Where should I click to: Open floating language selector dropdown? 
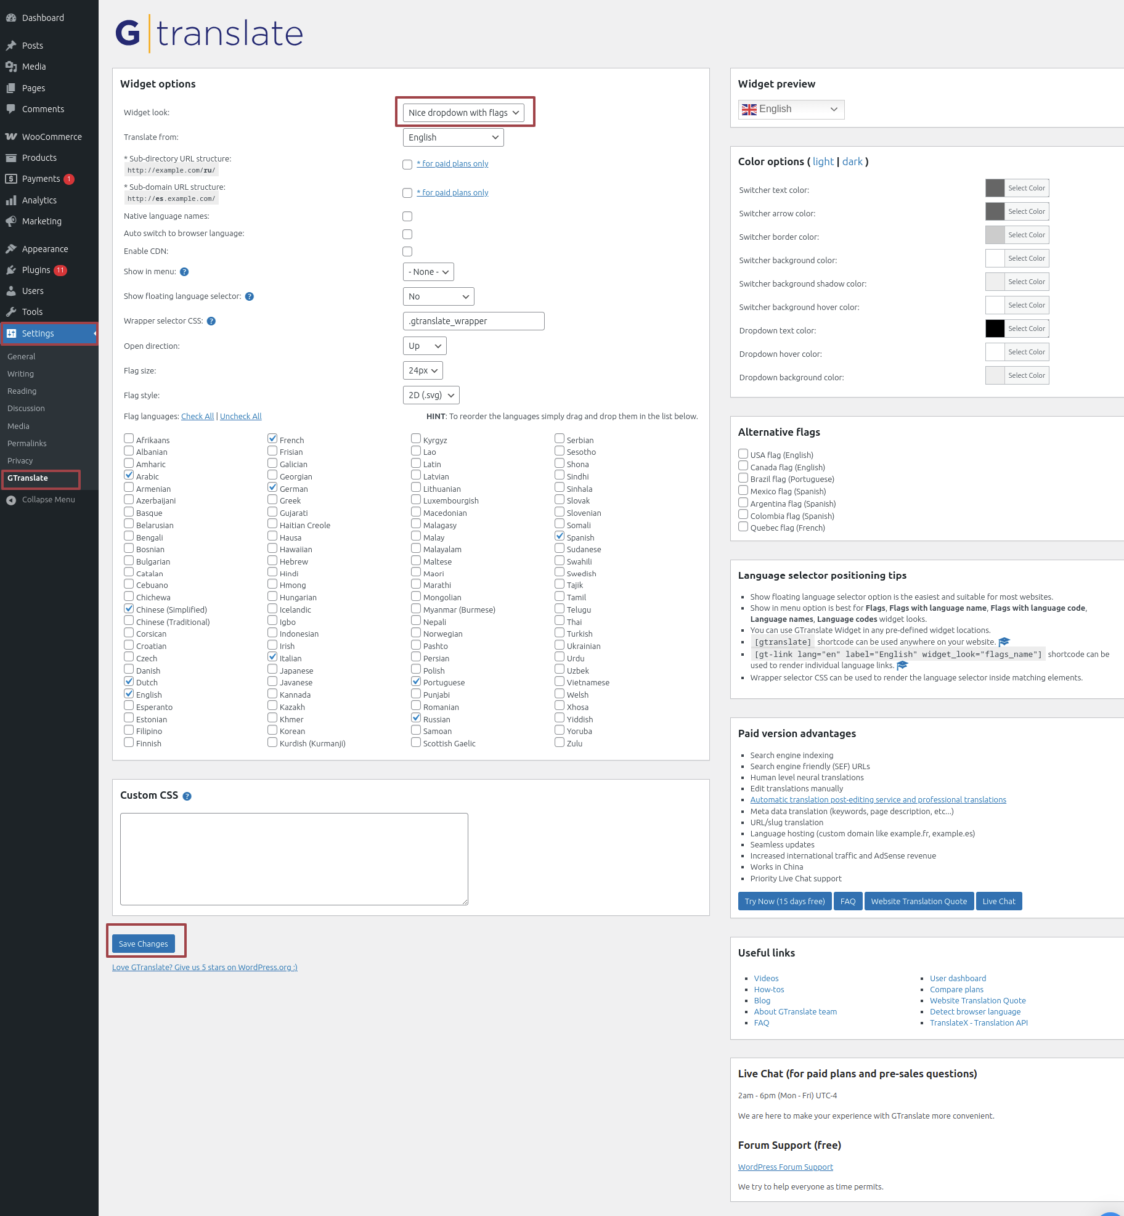click(439, 296)
